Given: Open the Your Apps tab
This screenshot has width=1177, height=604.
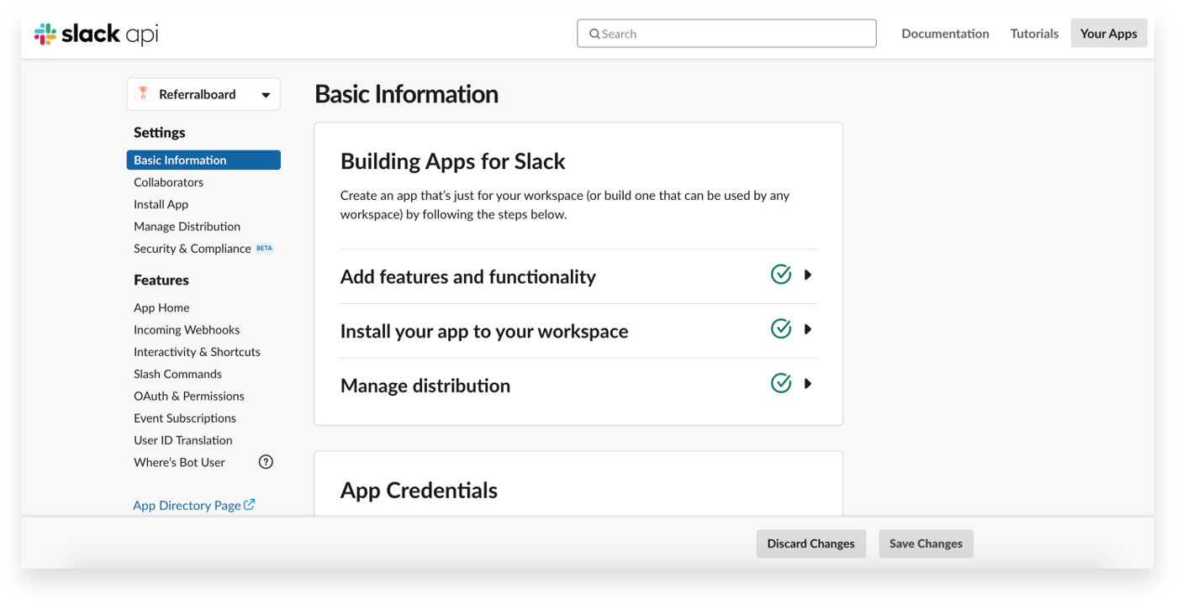Looking at the screenshot, I should pos(1108,34).
